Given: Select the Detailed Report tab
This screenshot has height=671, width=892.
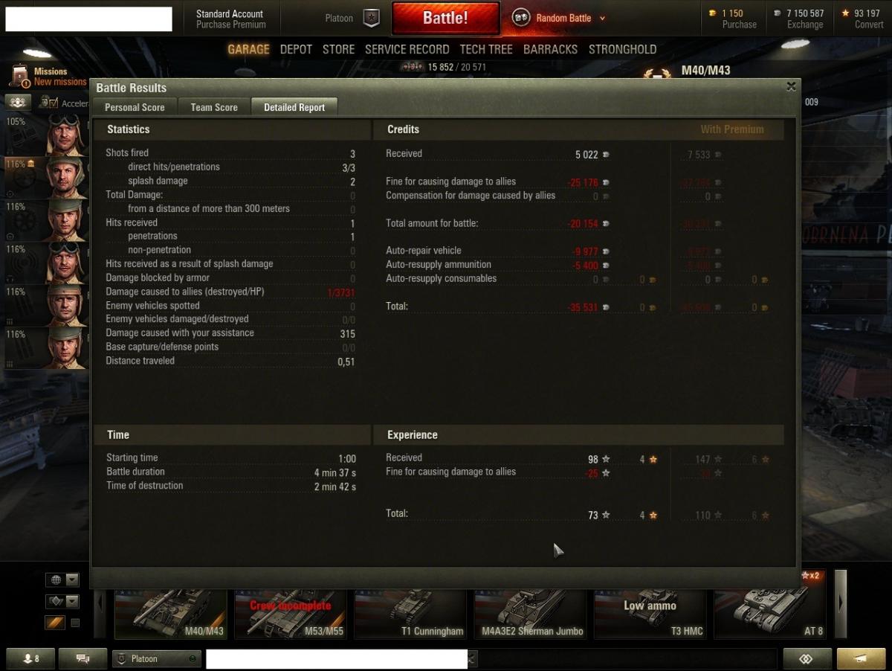Looking at the screenshot, I should [x=294, y=107].
